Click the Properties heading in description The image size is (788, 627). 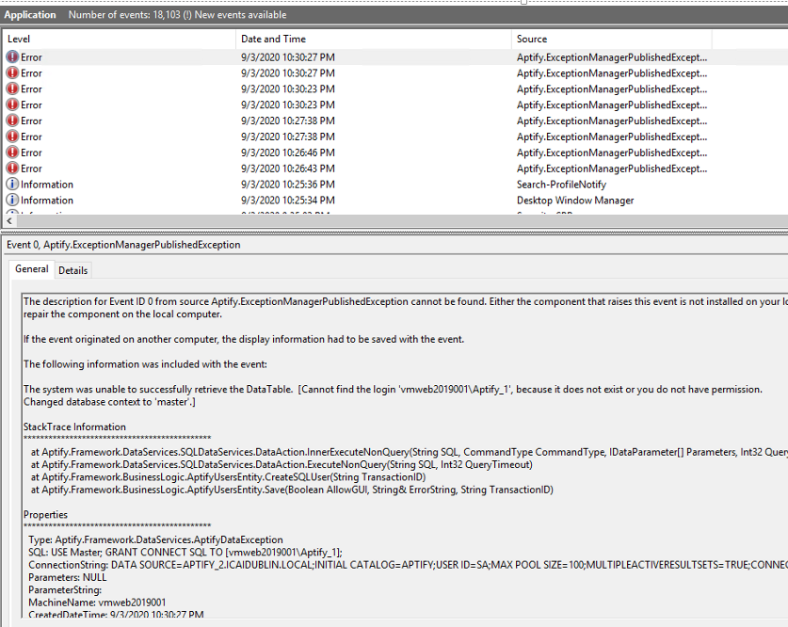point(45,514)
